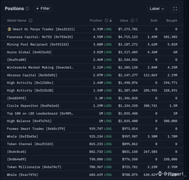The width and height of the screenshot is (189, 180).
Task: Select Token Millionaire wallet row
Action: coord(92,167)
